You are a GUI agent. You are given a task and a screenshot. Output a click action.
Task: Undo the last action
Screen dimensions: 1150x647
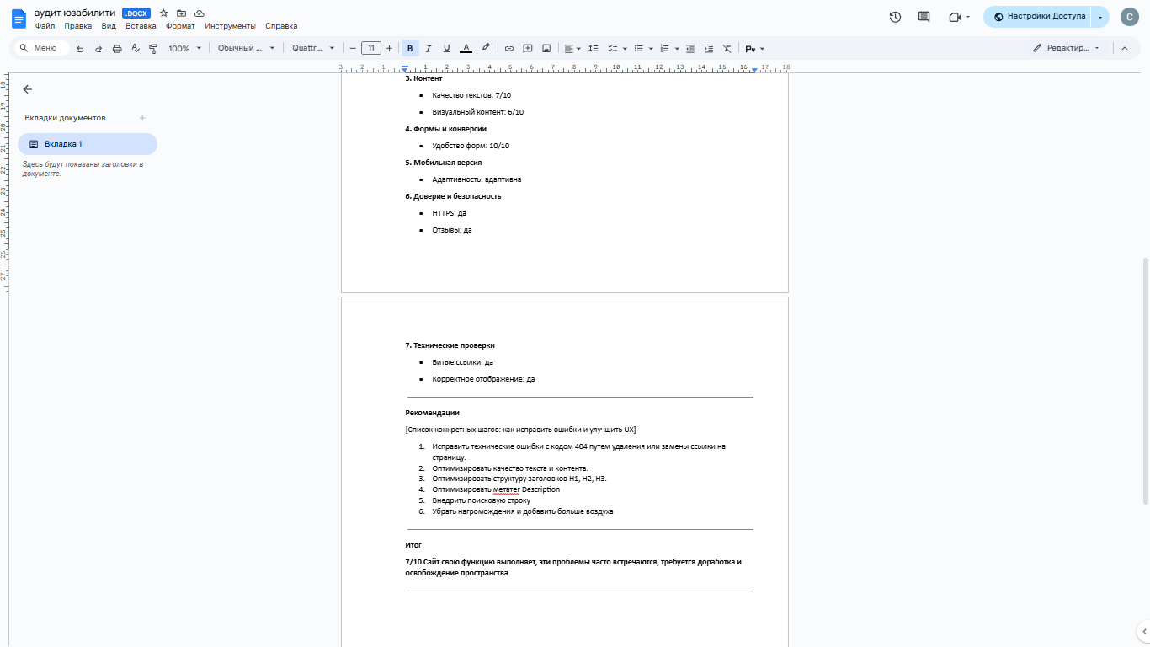80,49
